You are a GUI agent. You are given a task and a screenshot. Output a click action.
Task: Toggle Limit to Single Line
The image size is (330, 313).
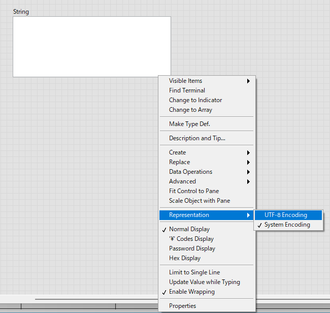[x=207, y=272]
